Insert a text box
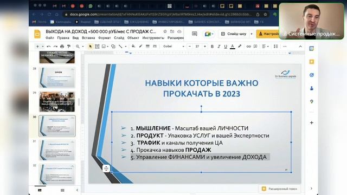 click(97, 46)
